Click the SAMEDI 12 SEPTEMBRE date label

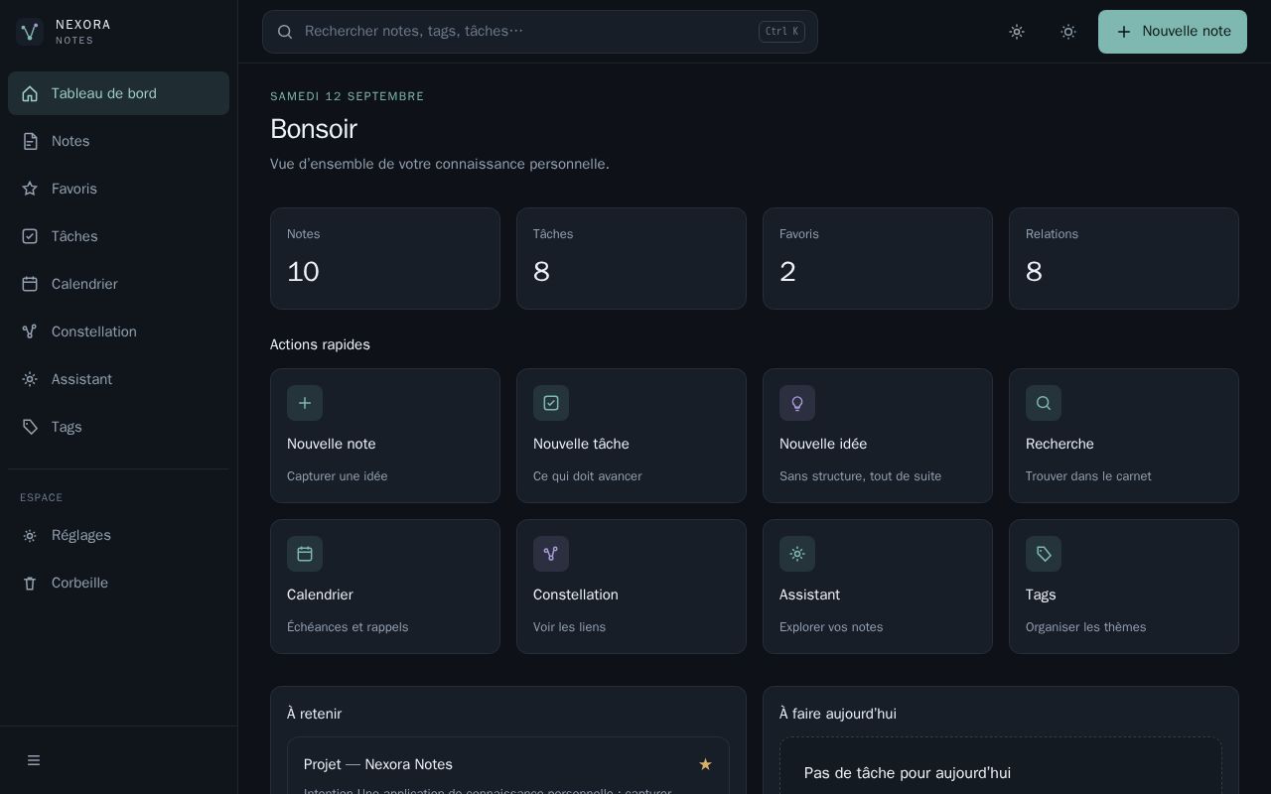pyautogui.click(x=348, y=96)
